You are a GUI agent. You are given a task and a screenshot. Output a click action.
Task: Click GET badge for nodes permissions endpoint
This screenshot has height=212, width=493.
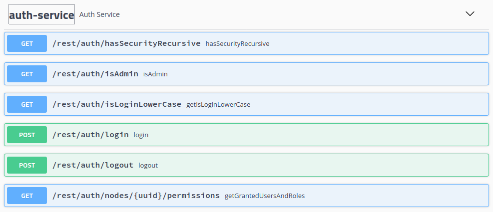pos(27,196)
